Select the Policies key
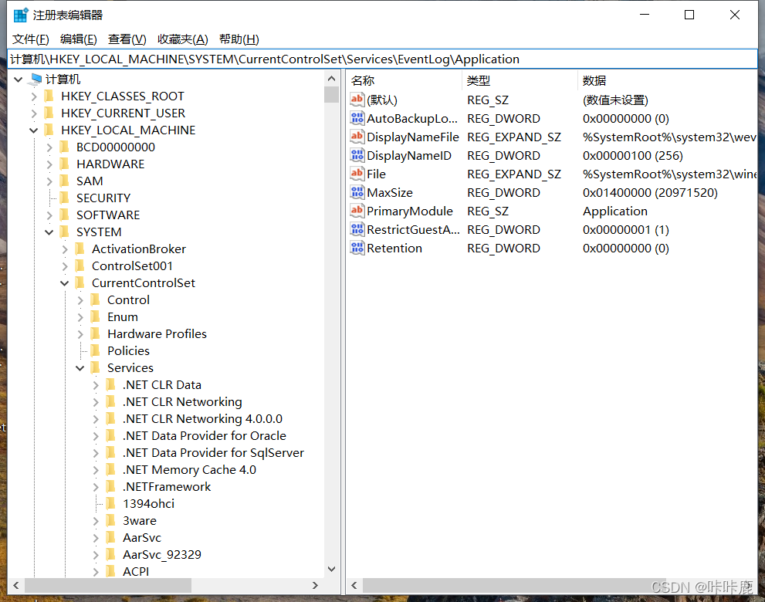The image size is (765, 602). [128, 350]
